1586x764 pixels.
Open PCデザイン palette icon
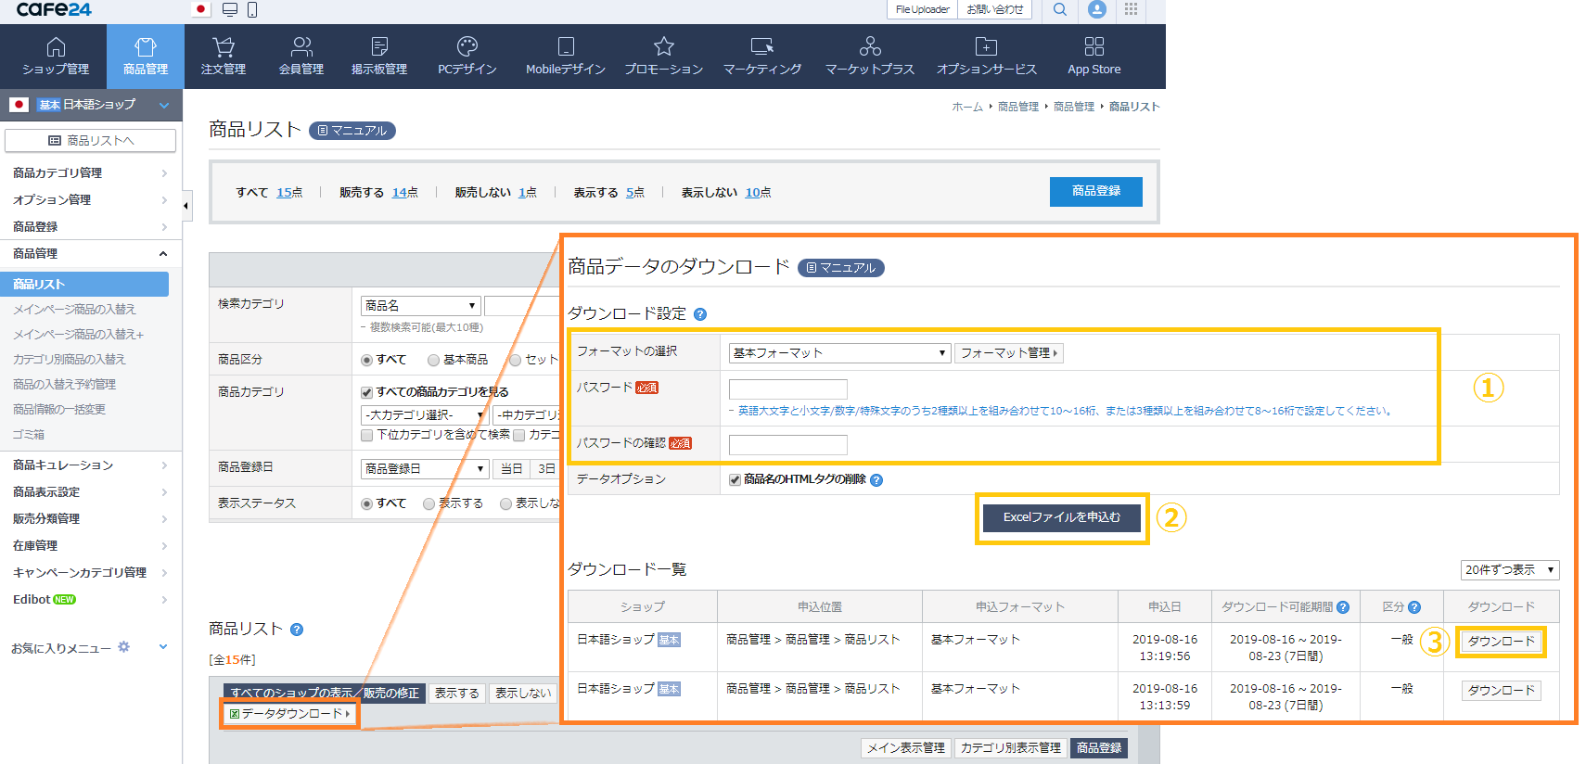[x=467, y=46]
